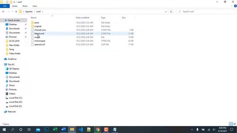Viewport: 237px width, 133px height.
Task: Open the Share ribbon tab
Action: point(25,6)
